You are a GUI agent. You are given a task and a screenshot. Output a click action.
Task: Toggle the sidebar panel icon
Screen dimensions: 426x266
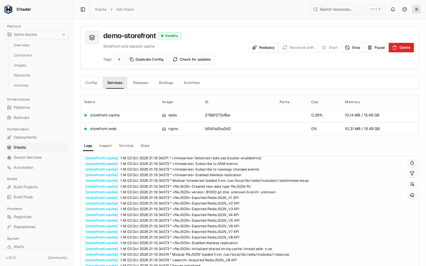point(83,9)
